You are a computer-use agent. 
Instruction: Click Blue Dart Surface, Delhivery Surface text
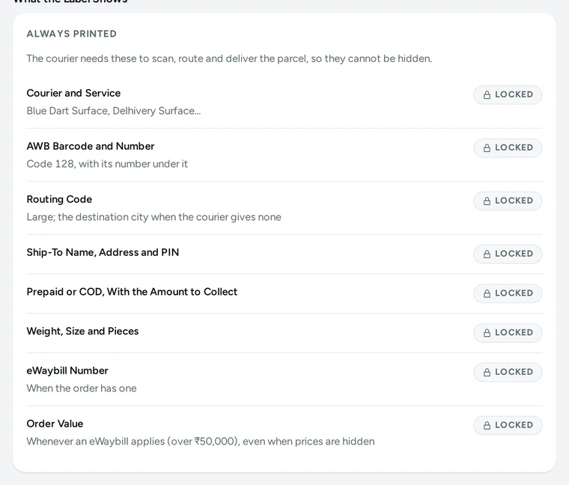pos(114,111)
